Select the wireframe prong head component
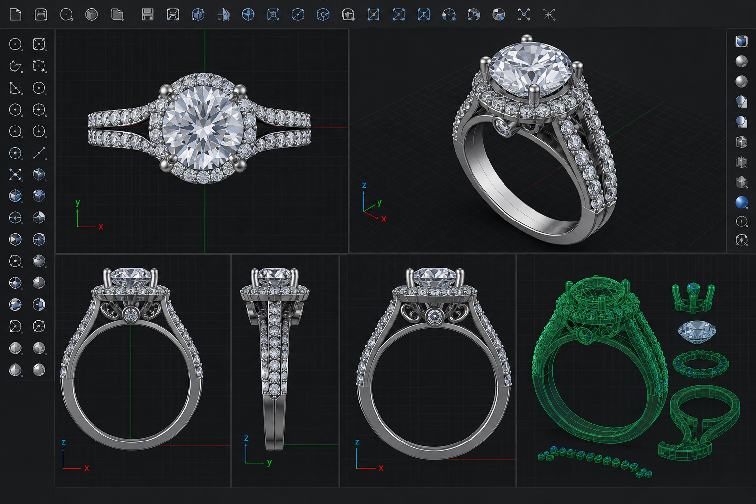 [693, 297]
